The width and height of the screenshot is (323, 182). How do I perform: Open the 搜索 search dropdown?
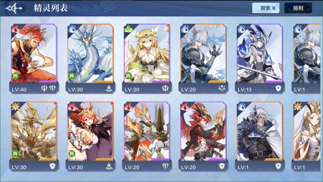(266, 8)
